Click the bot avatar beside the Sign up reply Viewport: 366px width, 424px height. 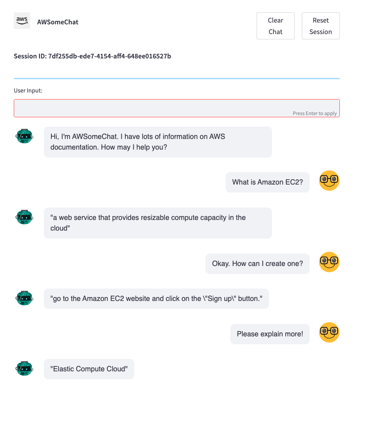24,298
